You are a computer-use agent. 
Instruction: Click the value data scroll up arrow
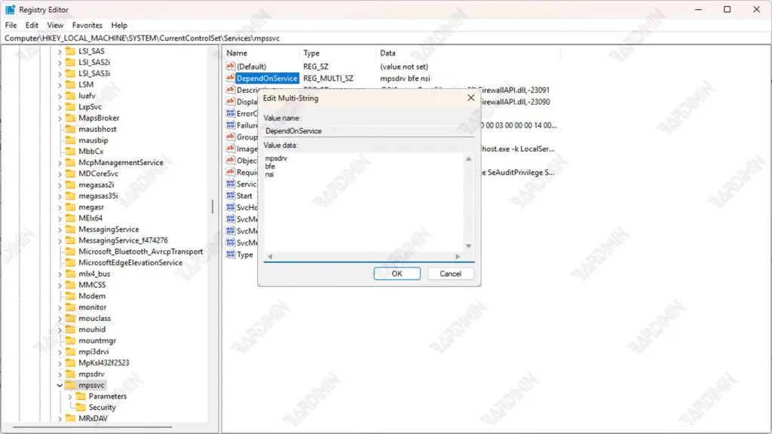[469, 158]
